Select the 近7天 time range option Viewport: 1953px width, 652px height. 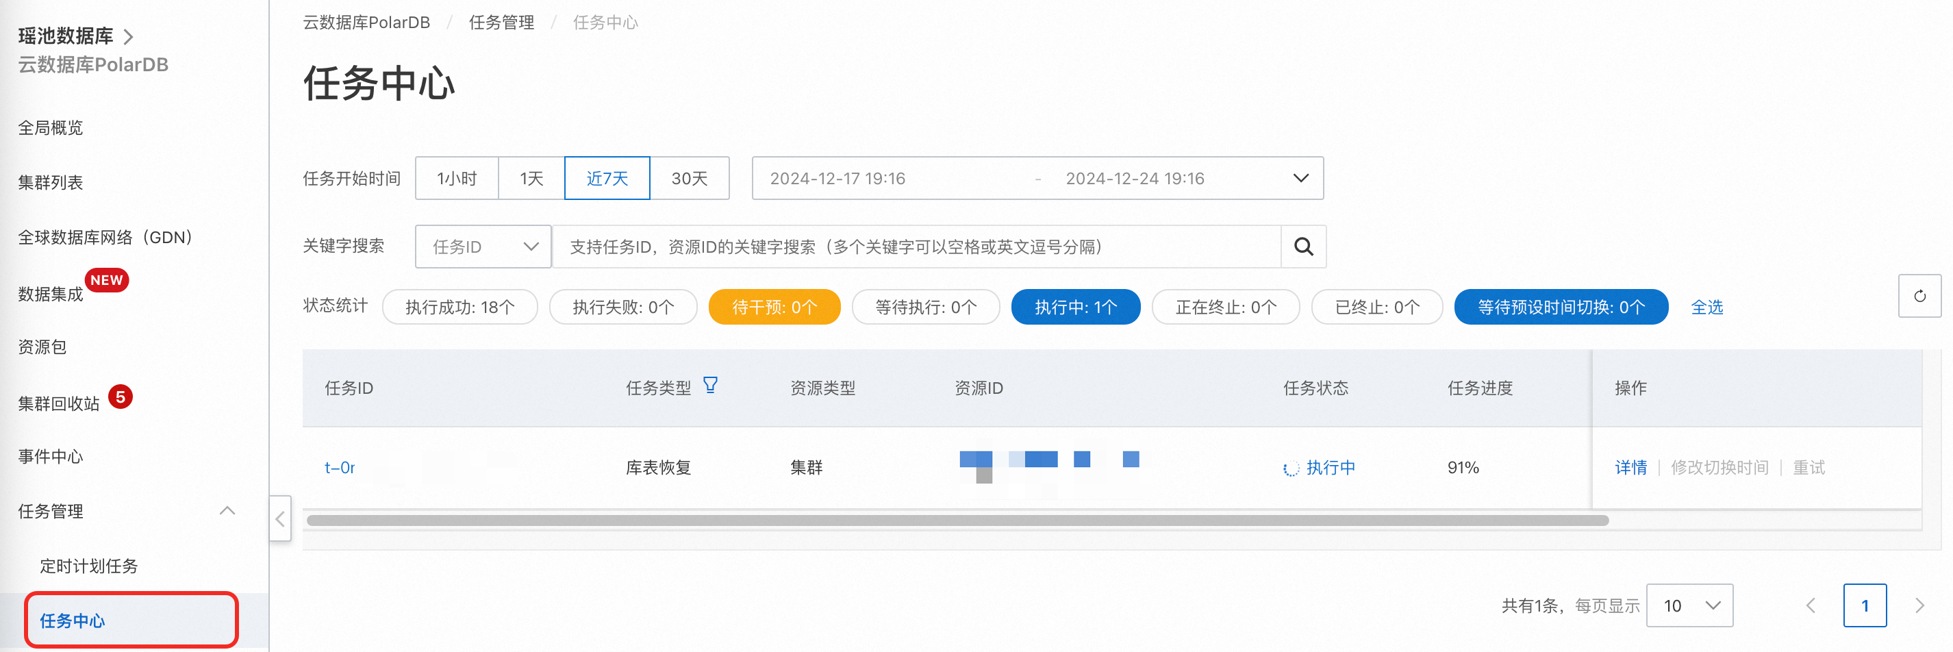pyautogui.click(x=607, y=178)
